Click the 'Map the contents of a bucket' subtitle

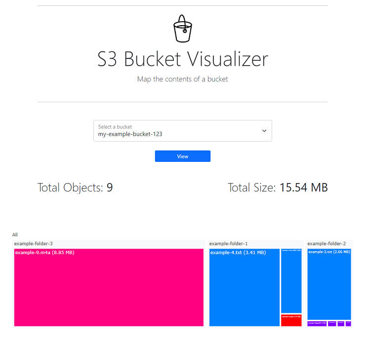pyautogui.click(x=183, y=79)
